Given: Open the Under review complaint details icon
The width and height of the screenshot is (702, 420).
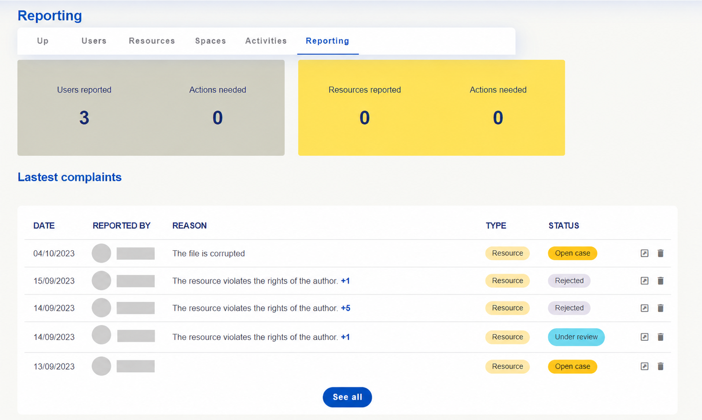Looking at the screenshot, I should point(644,337).
